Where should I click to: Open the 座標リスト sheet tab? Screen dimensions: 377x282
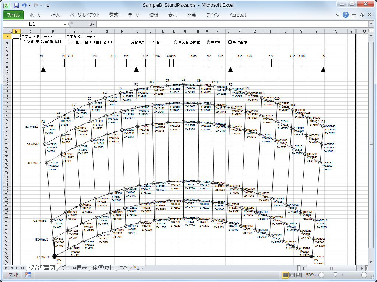[x=103, y=268]
